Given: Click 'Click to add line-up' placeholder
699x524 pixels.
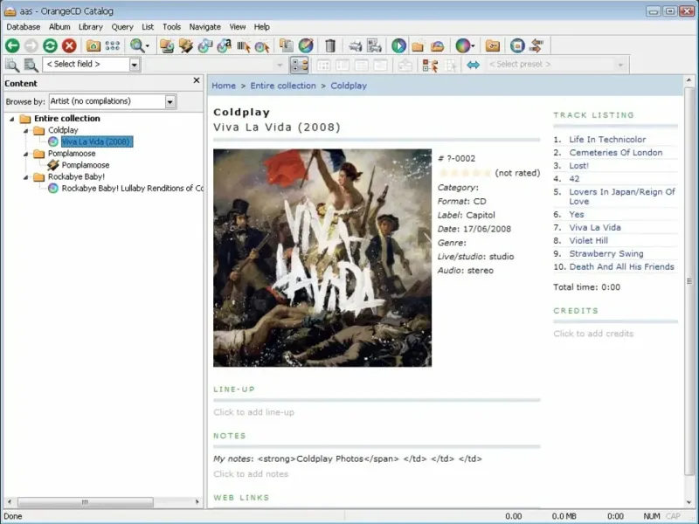Looking at the screenshot, I should click(x=253, y=412).
